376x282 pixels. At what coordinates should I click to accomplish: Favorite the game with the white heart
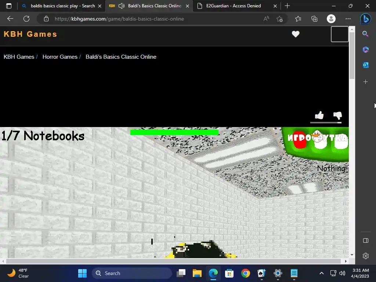tap(296, 34)
